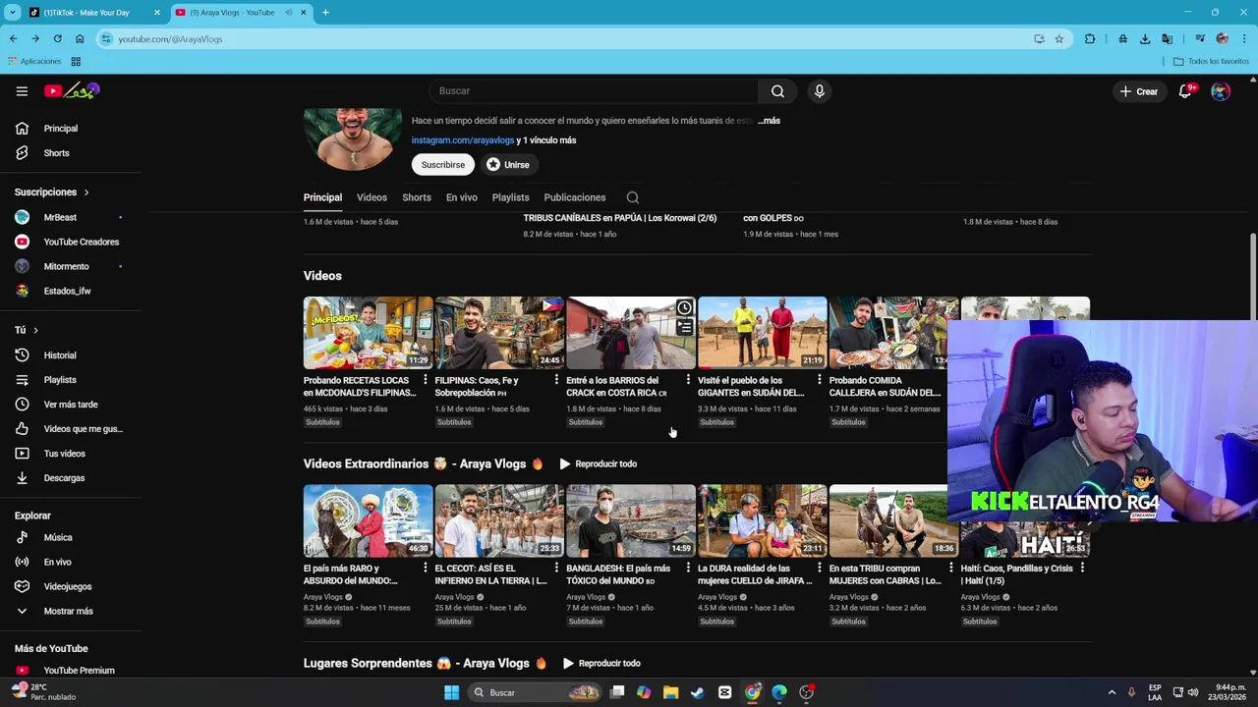This screenshot has height=707, width=1258.
Task: Open Estados_ifw subscription channel
Action: point(67,291)
